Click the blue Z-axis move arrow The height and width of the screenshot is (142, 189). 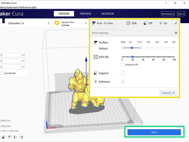(x=86, y=59)
